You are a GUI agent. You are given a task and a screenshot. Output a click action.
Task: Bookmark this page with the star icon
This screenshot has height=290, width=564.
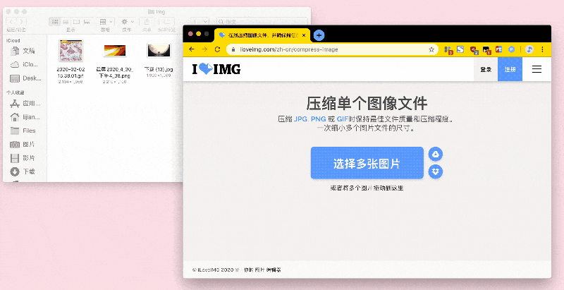point(431,49)
